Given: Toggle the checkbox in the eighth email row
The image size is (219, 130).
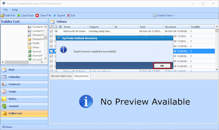Looking at the screenshot, I should coord(51,66).
